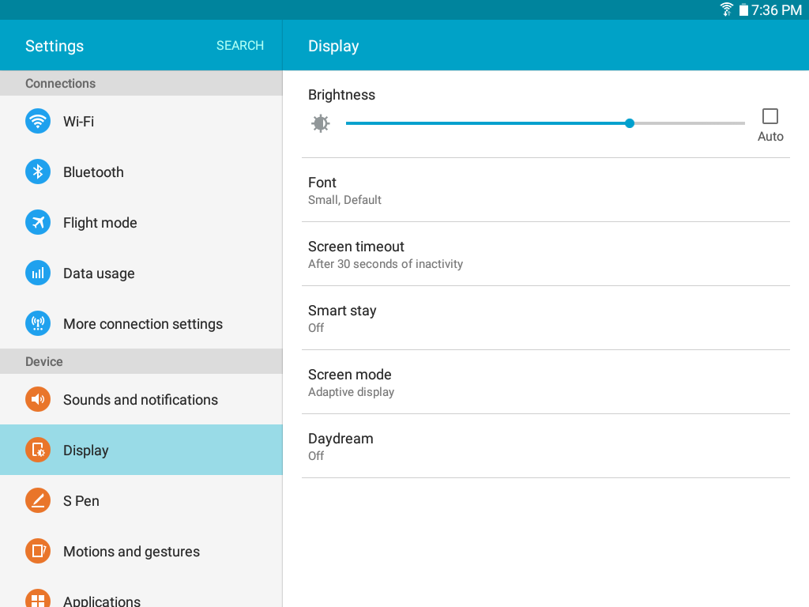809x607 pixels.
Task: Tap the Wi-Fi icon in sidebar
Action: point(38,121)
